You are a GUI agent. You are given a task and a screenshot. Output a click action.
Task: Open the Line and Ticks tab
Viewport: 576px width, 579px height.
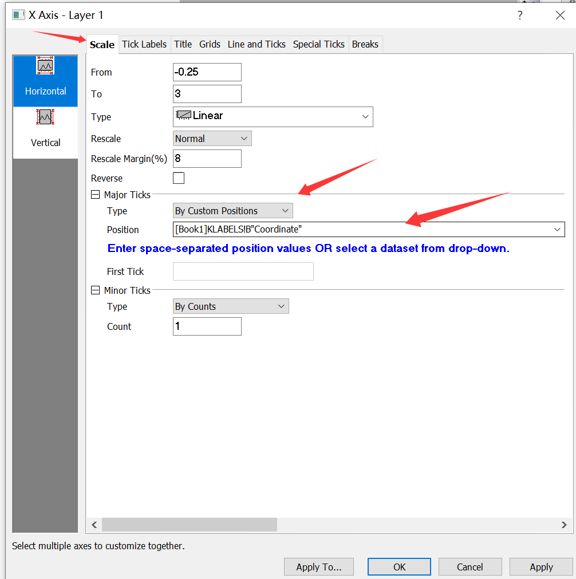pyautogui.click(x=257, y=44)
